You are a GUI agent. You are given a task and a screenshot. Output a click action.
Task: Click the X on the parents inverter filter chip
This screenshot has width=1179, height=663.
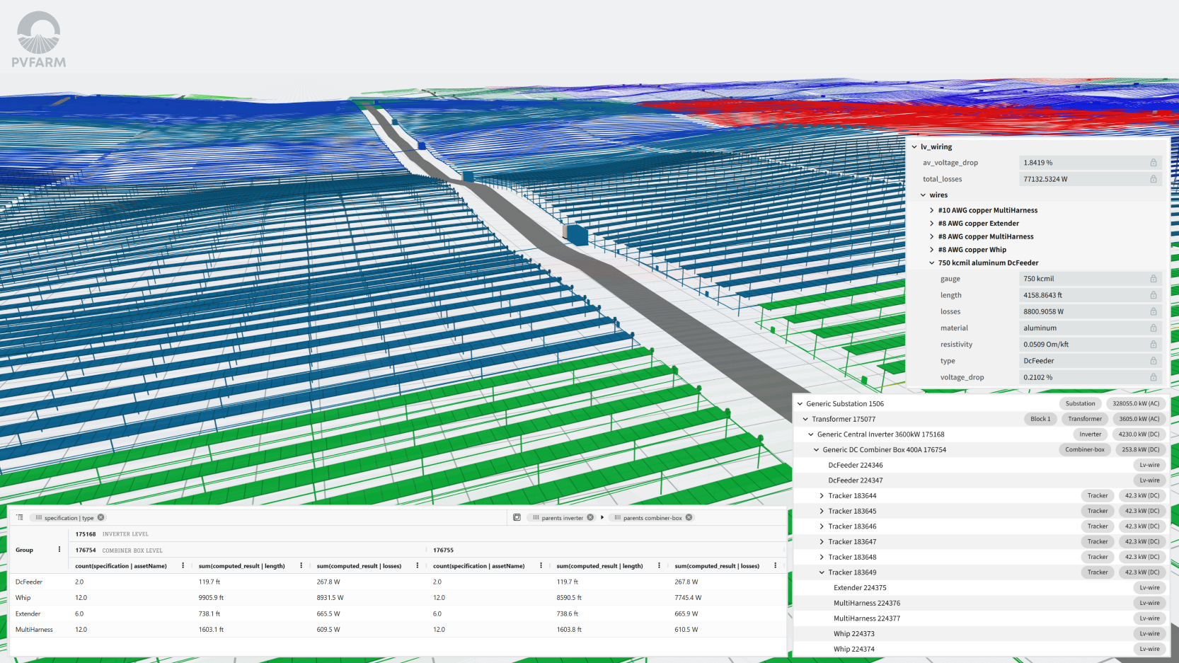coord(589,517)
